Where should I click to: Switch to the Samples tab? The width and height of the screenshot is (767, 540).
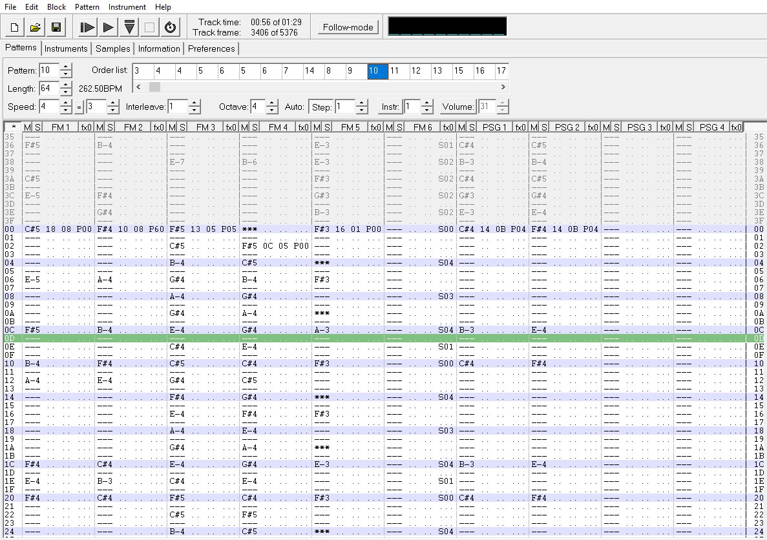[x=113, y=48]
